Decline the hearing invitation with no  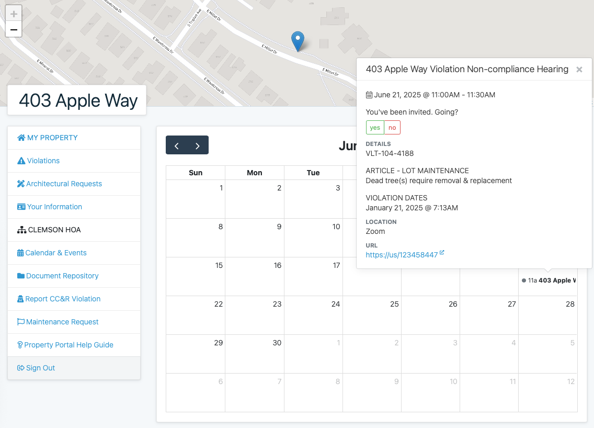(x=393, y=128)
